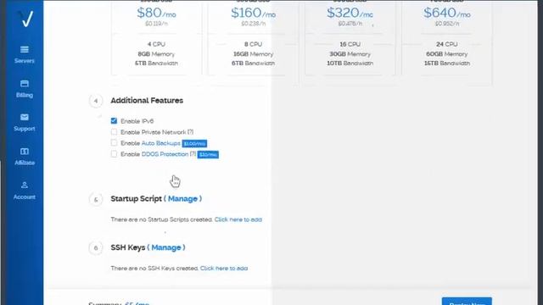Click the Deploy Now button

click(467, 302)
